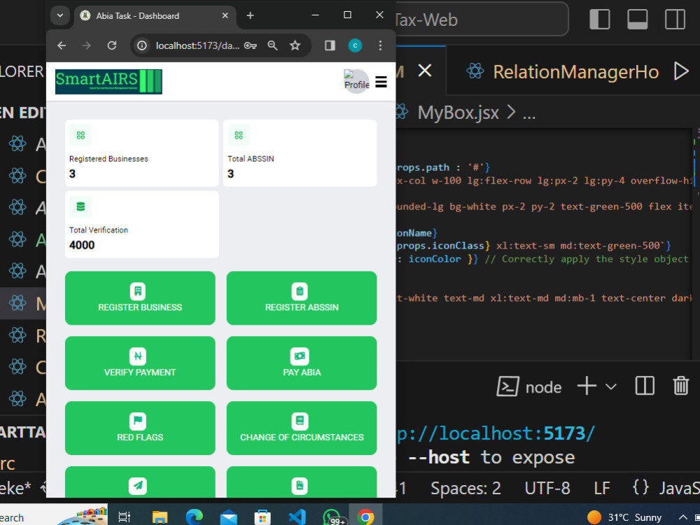This screenshot has width=700, height=525.
Task: Open the CHANGE OF CIRCUMSTANCES tile
Action: tap(302, 428)
